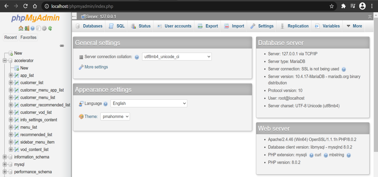Screen dimensions: 378x177
Task: Click help icon beside Server connection collation
Action: (137, 57)
